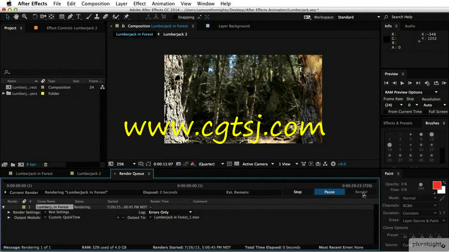The height and width of the screenshot is (252, 449).
Task: Select the Rotation tool
Action: point(35,17)
